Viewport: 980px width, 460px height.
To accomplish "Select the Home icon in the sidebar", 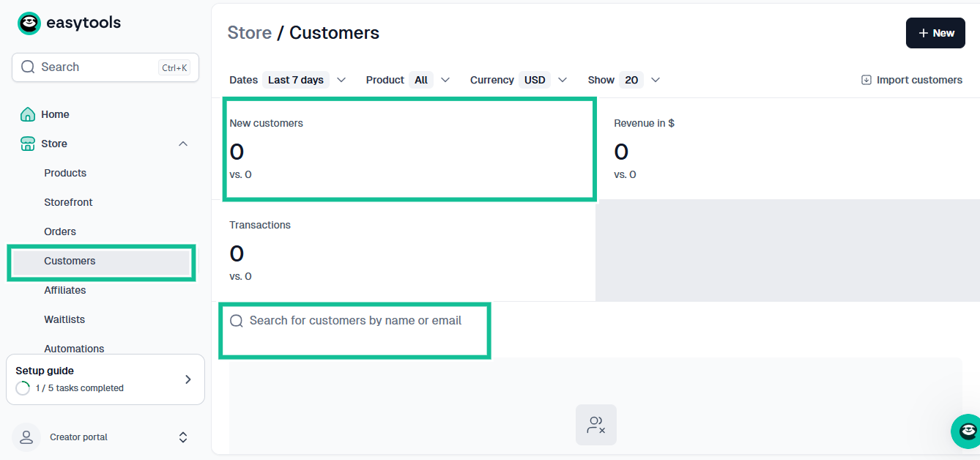I will [27, 114].
